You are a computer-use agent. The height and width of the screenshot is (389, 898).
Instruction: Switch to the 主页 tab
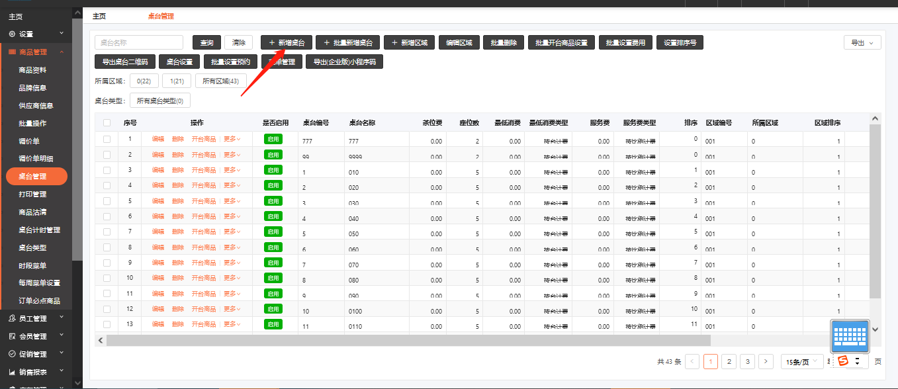click(99, 16)
